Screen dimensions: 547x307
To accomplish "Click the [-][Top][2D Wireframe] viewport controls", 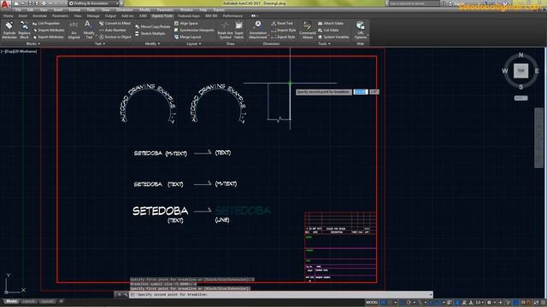I will click(x=19, y=51).
